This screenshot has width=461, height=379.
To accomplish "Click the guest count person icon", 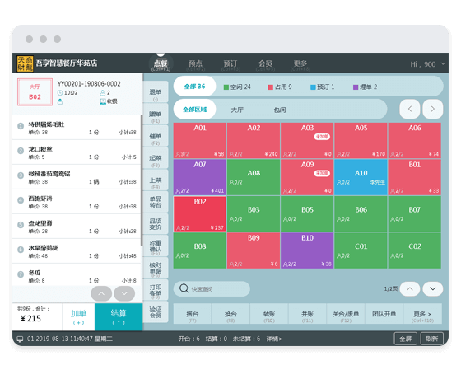I will click(x=103, y=92).
